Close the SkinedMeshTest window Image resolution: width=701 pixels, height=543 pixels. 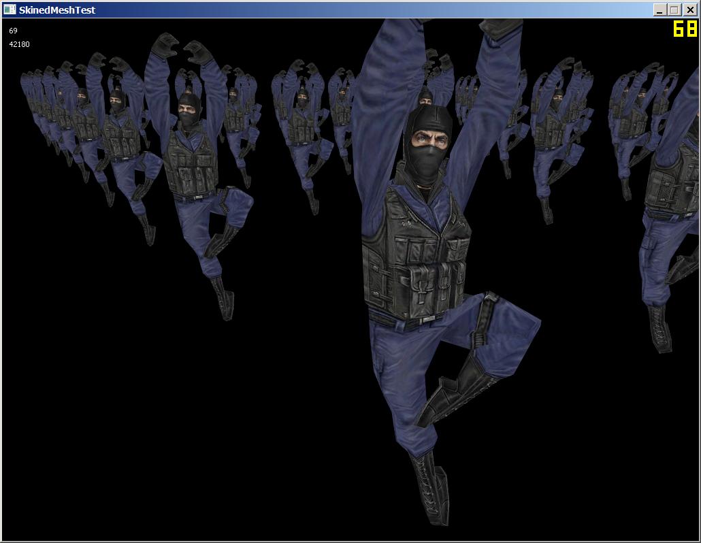pyautogui.click(x=689, y=10)
